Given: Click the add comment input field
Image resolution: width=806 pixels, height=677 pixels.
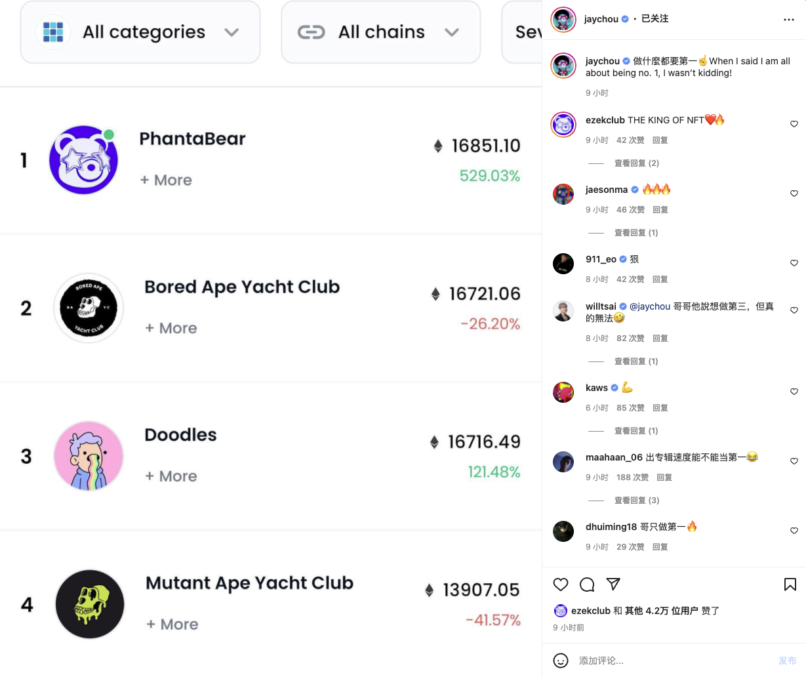Looking at the screenshot, I should click(x=672, y=661).
